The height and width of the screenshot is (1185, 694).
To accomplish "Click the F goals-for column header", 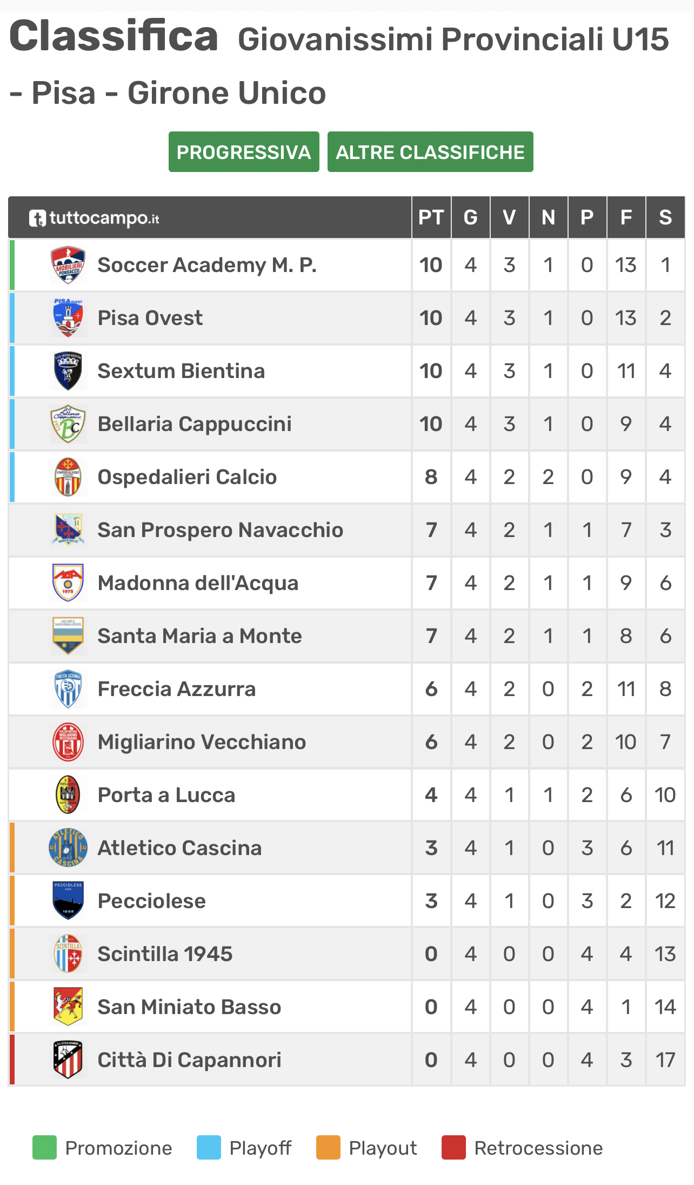I will (626, 217).
